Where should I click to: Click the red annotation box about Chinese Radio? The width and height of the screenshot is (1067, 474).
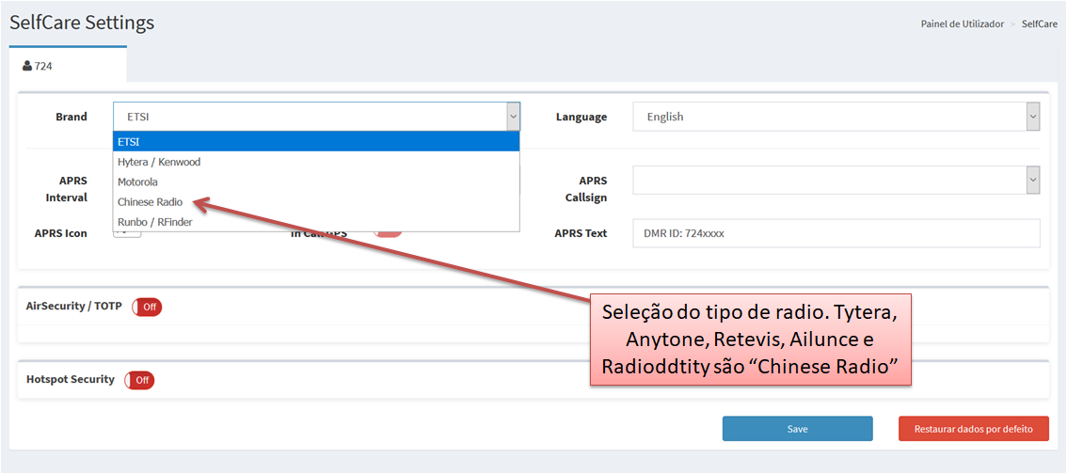pyautogui.click(x=752, y=340)
